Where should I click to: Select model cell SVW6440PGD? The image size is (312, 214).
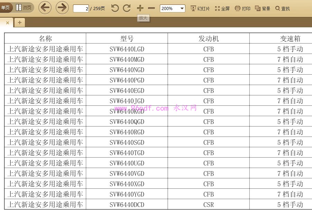127,80
